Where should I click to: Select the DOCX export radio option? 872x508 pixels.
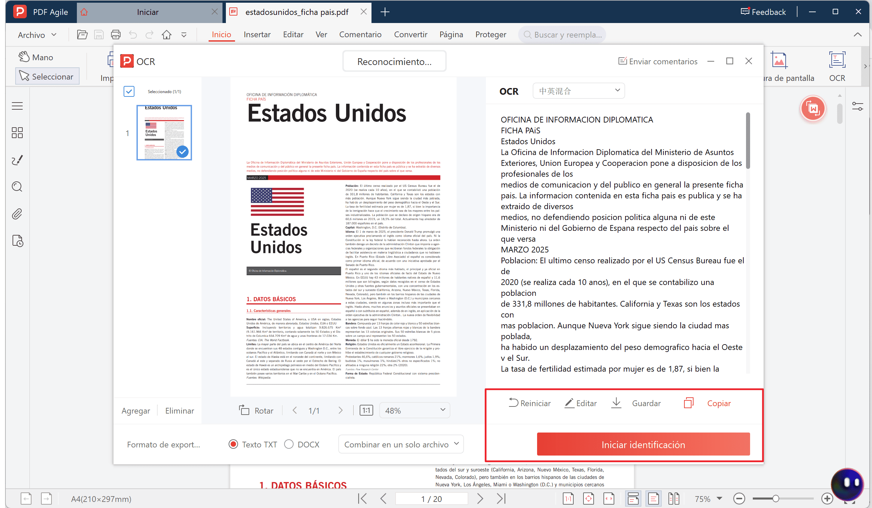pos(289,444)
